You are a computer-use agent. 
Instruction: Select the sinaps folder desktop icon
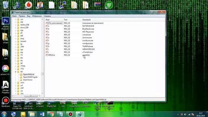pos(5,38)
